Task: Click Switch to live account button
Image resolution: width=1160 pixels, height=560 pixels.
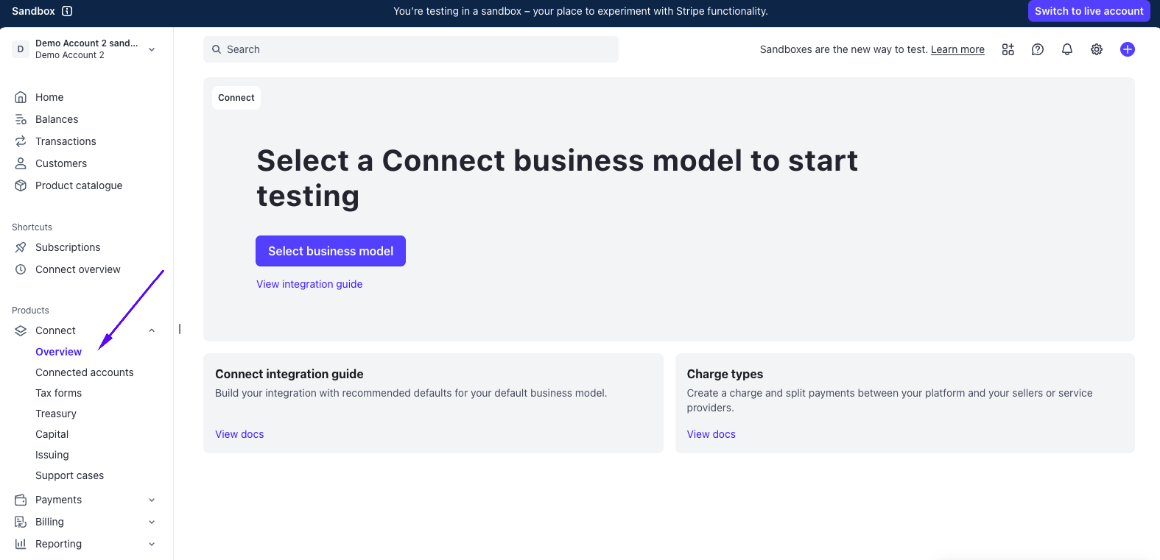Action: coord(1089,11)
